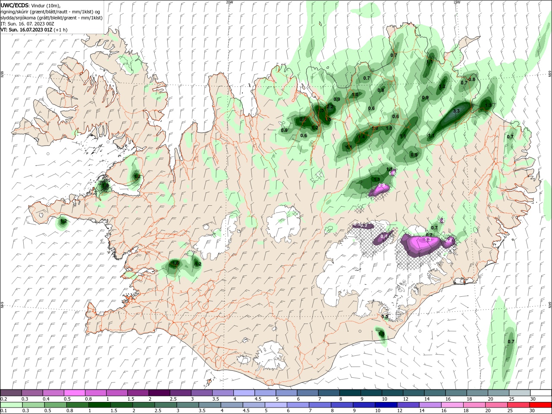Click the '3.3' precipitation value on the map
This screenshot has width=552, height=414.
(457, 111)
